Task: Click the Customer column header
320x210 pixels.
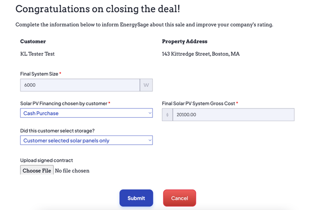Action: (33, 41)
